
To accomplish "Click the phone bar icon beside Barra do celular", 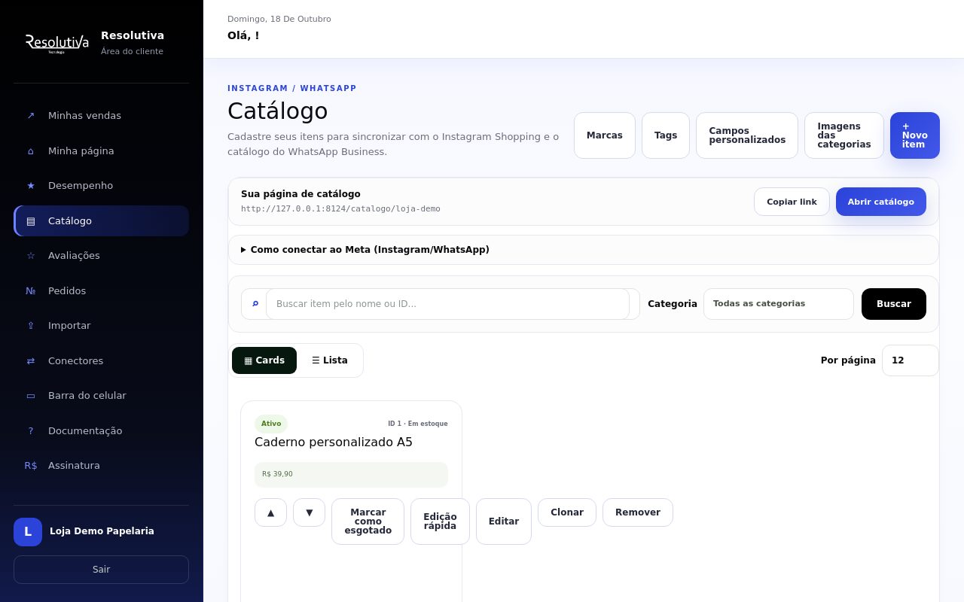I will pyautogui.click(x=31, y=396).
